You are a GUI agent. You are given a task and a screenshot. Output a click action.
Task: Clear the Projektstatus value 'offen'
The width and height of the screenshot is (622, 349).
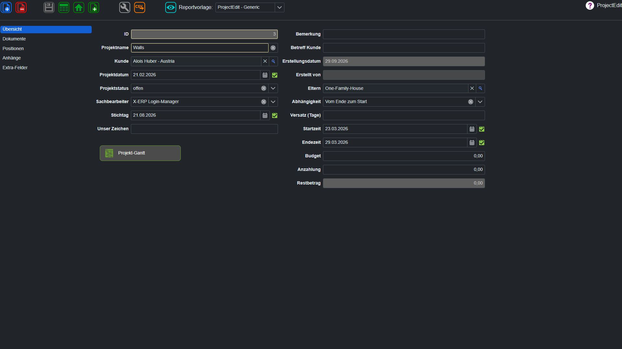264,88
